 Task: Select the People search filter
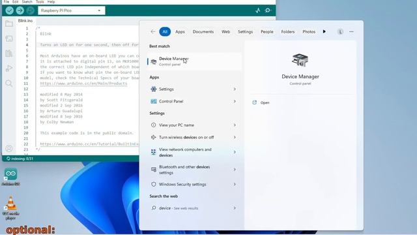pyautogui.click(x=267, y=31)
